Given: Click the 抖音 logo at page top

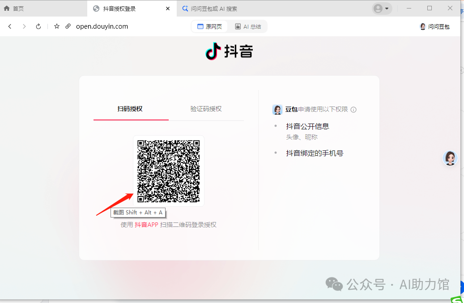Looking at the screenshot, I should 229,51.
